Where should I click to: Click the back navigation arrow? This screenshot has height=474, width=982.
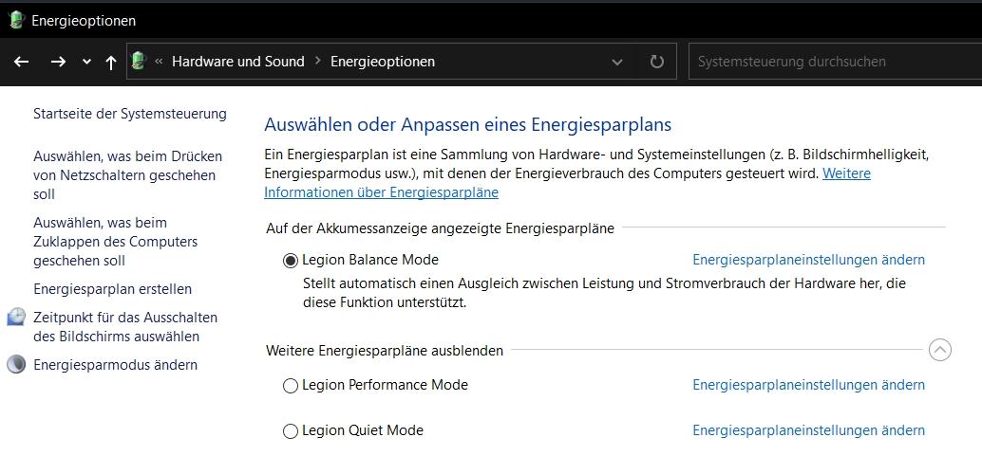tap(22, 62)
